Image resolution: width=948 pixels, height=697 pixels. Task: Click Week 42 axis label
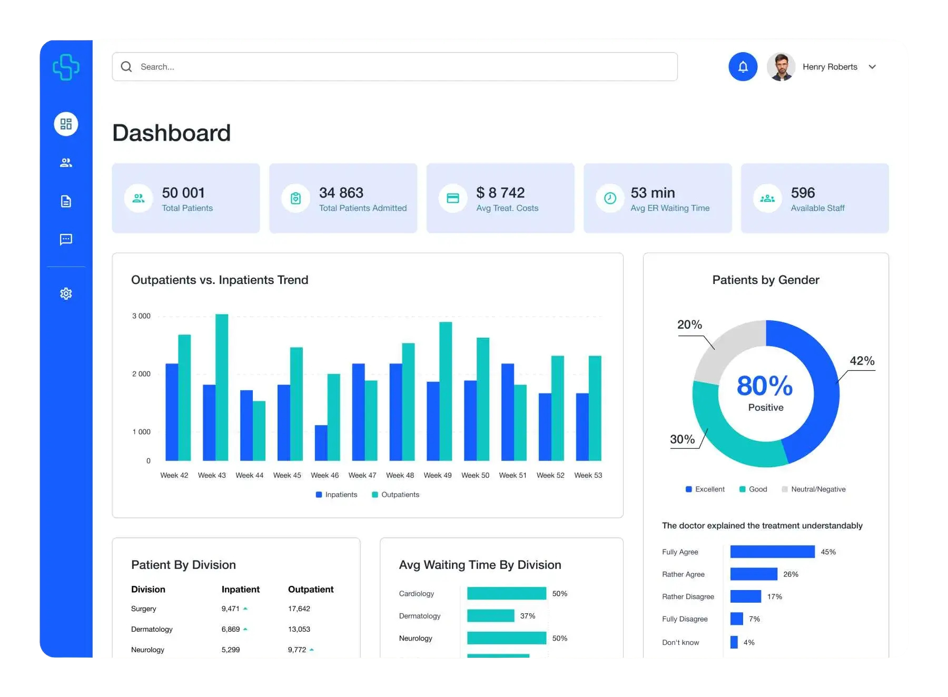tap(174, 475)
